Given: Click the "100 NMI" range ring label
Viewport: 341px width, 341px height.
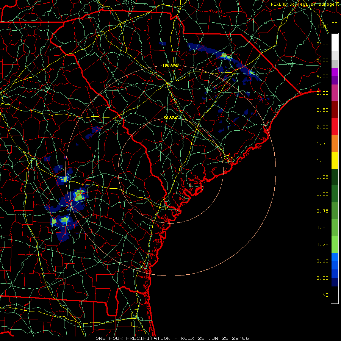Looking at the screenshot, I should [170, 65].
